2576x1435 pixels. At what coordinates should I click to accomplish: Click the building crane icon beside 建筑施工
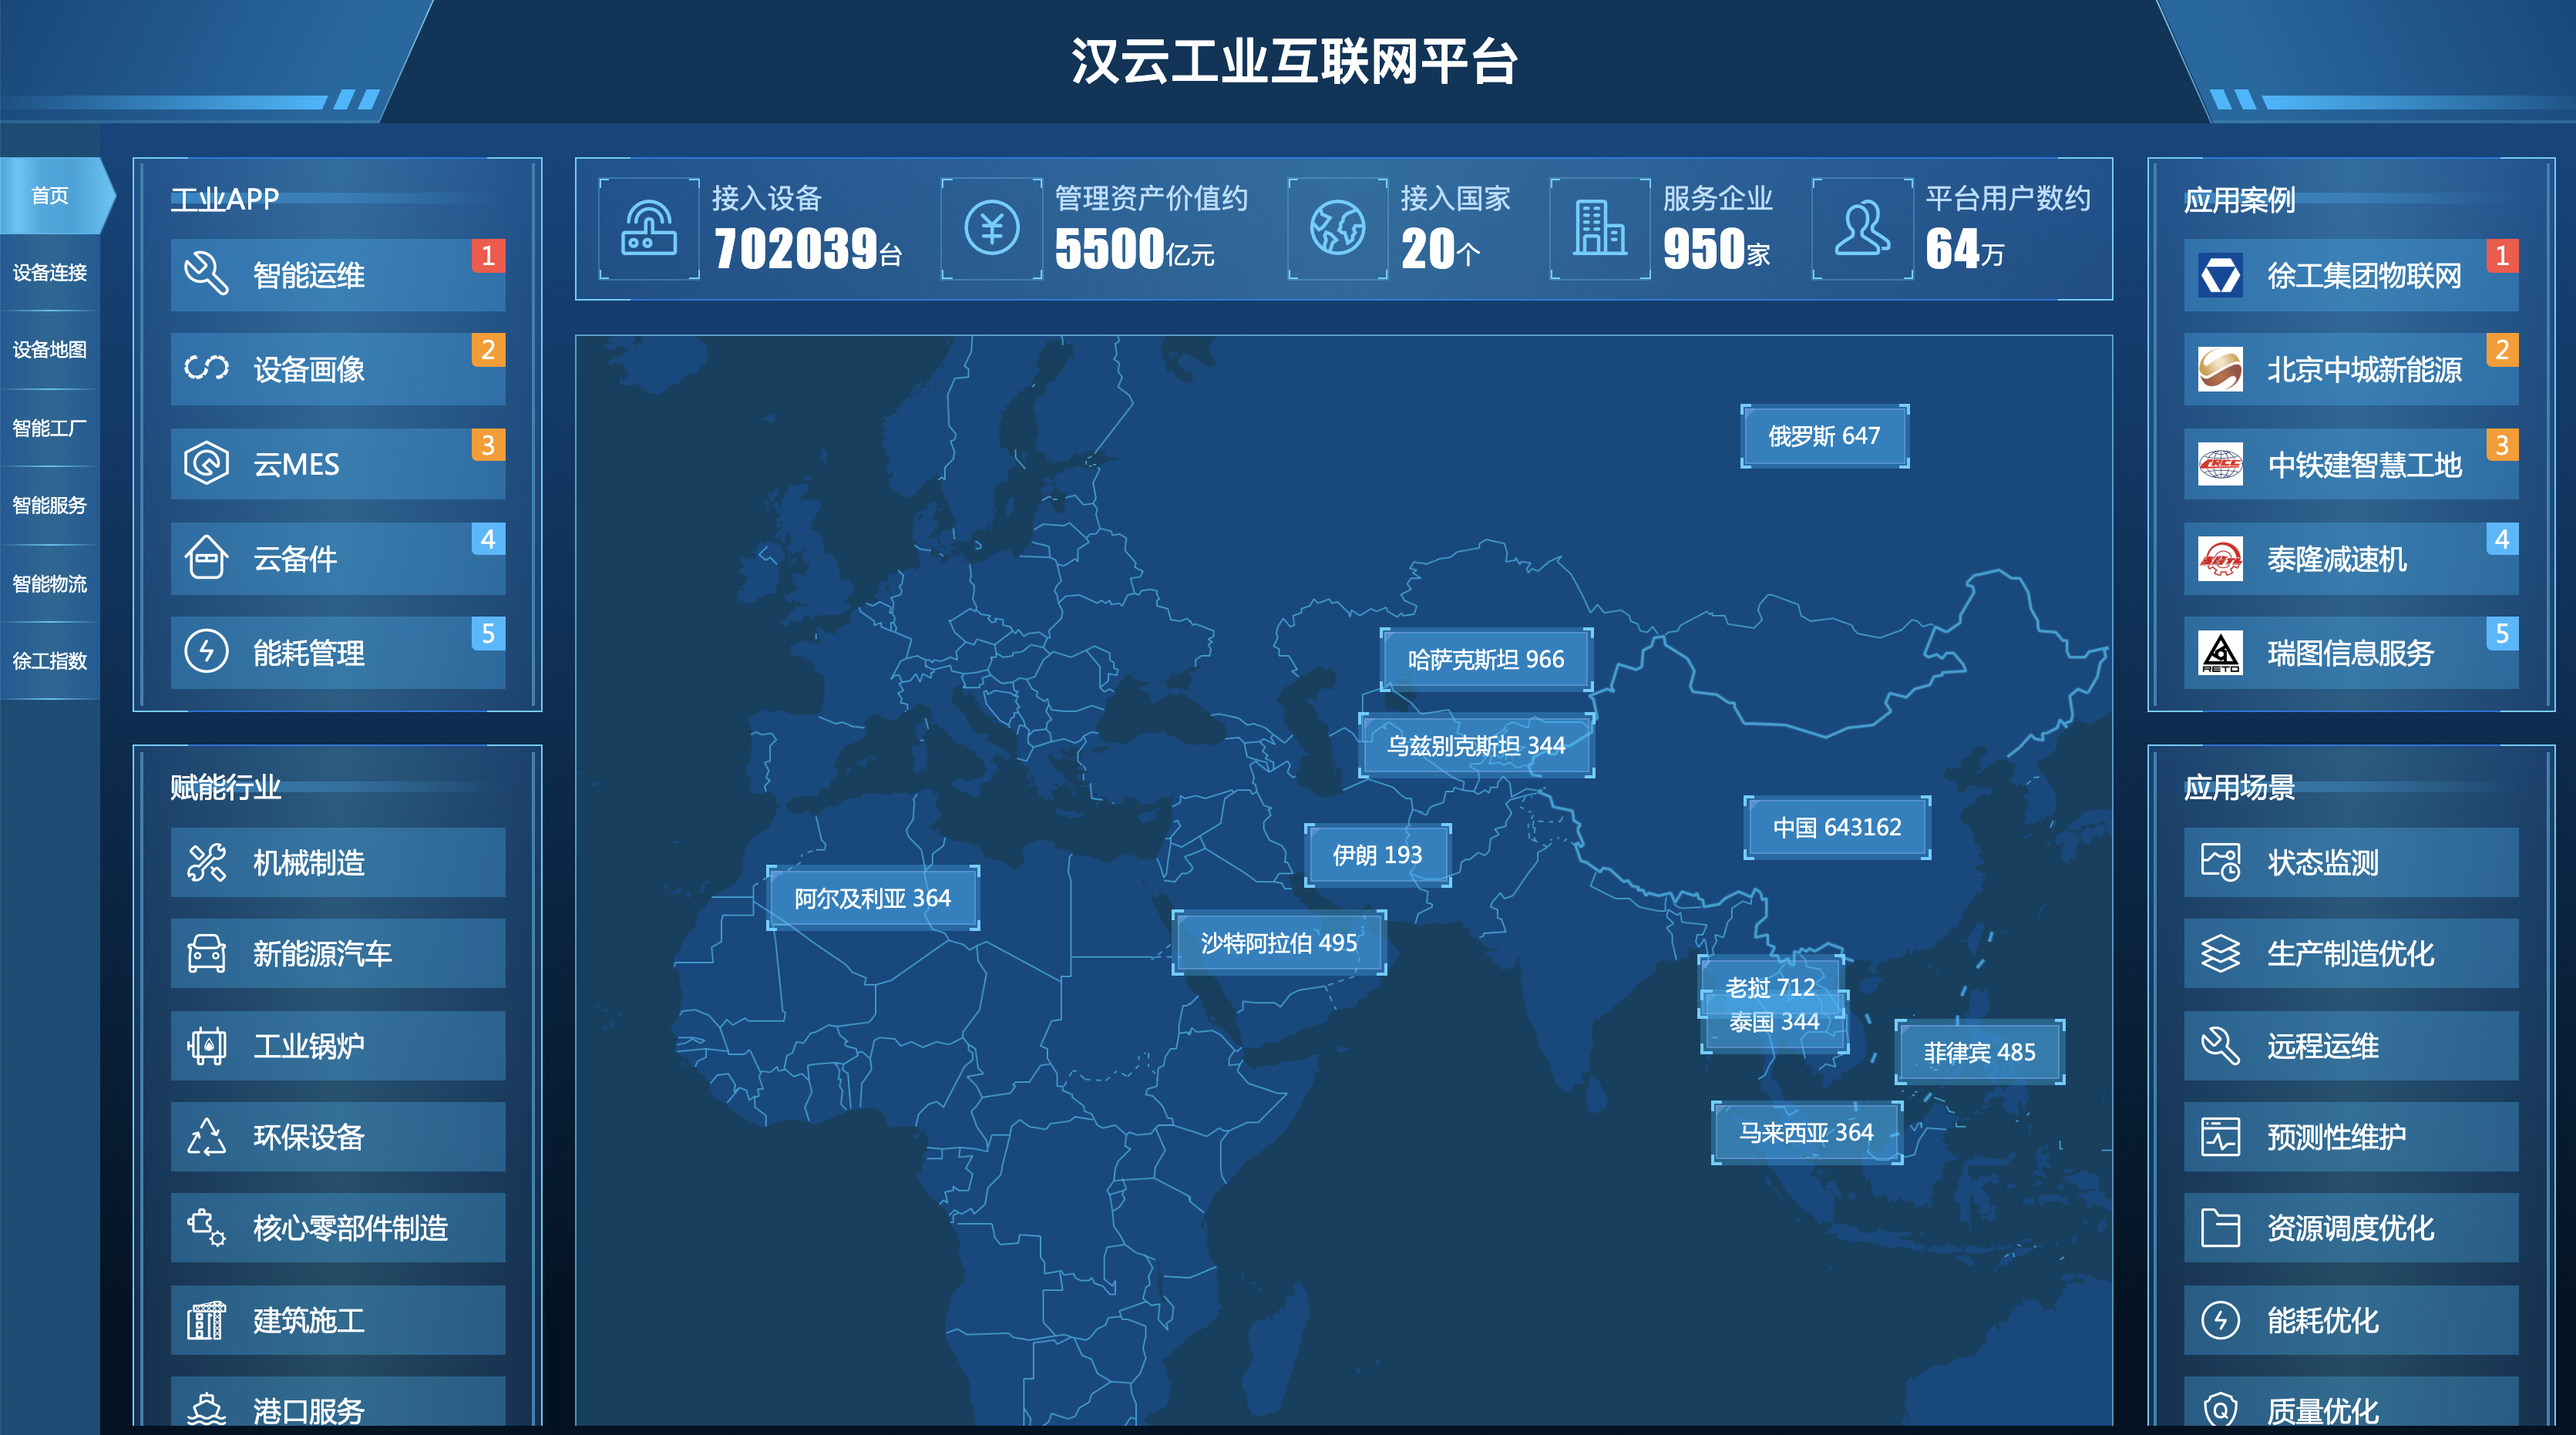206,1320
